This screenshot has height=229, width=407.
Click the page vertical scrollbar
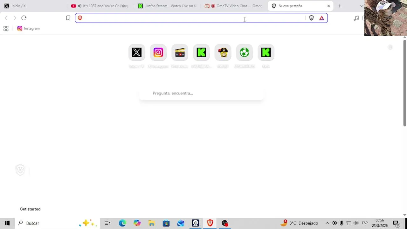(404, 83)
